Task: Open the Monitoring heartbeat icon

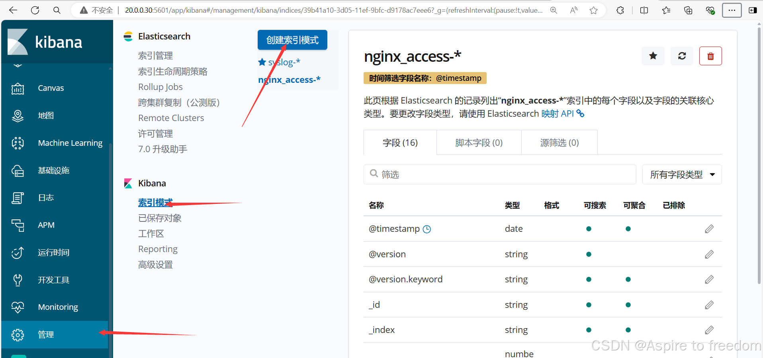Action: point(18,307)
